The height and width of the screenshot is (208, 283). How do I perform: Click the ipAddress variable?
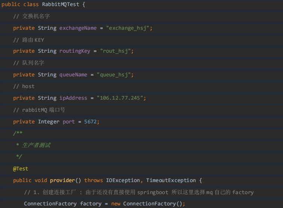tap(73, 98)
